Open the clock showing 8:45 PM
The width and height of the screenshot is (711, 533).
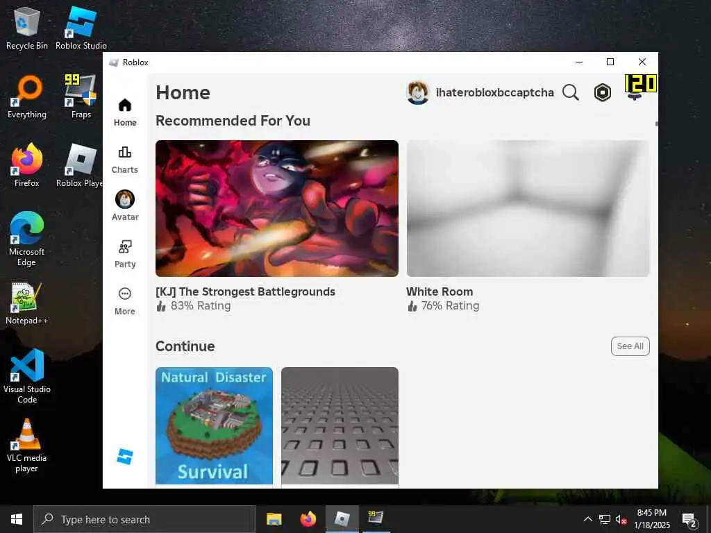651,519
